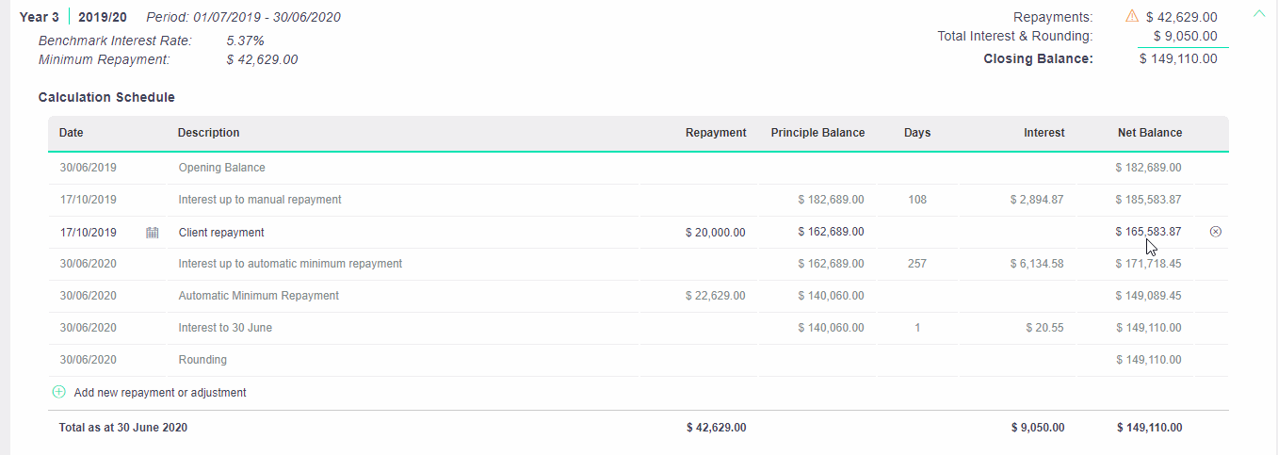This screenshot has width=1278, height=455.
Task: Select the Days column header
Action: pyautogui.click(x=917, y=133)
